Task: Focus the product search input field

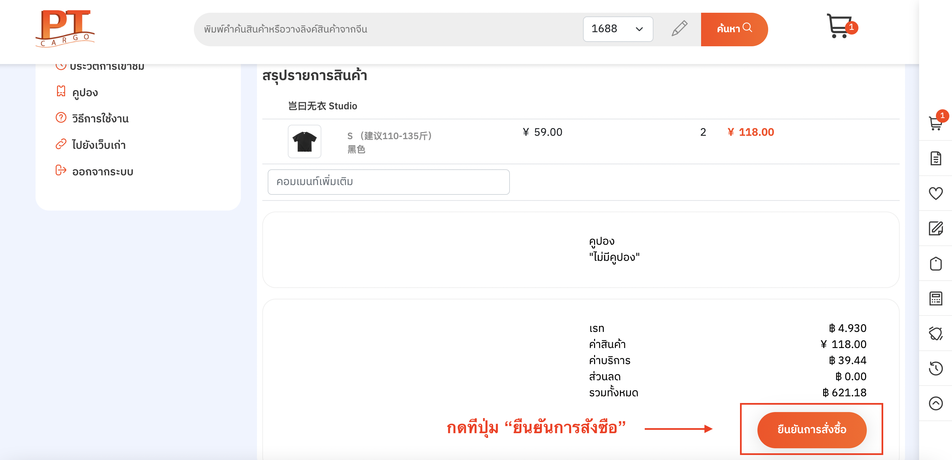Action: point(388,29)
